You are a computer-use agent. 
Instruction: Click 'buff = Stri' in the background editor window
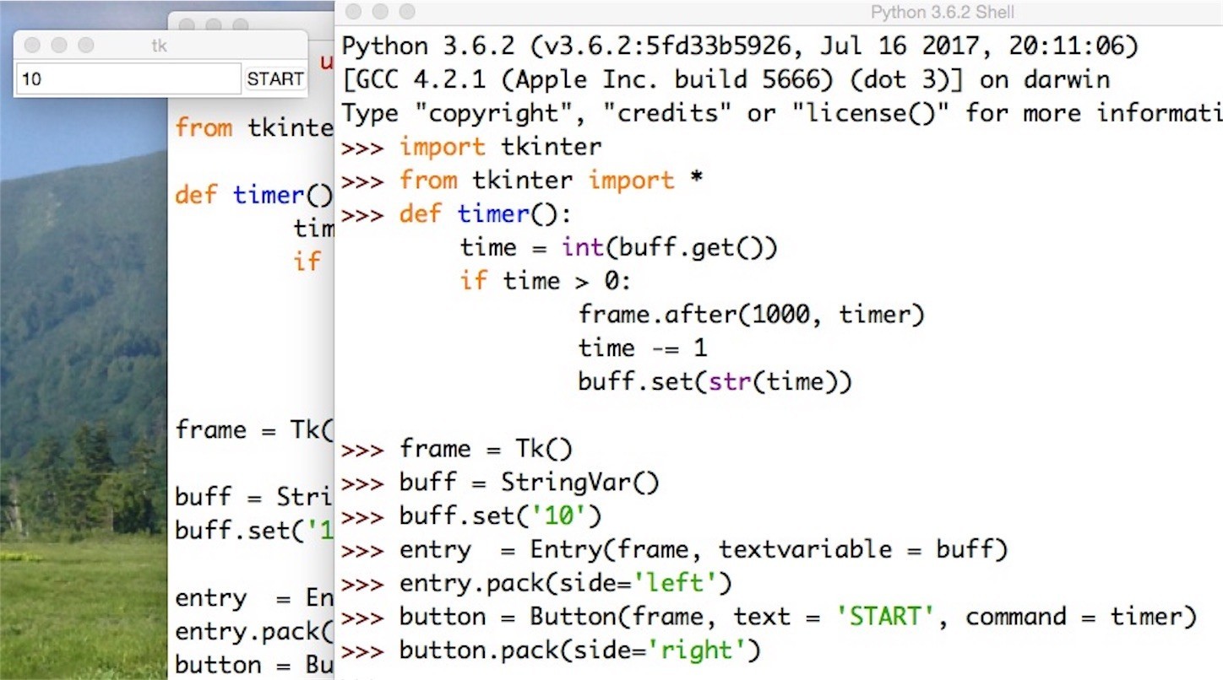[x=254, y=496]
